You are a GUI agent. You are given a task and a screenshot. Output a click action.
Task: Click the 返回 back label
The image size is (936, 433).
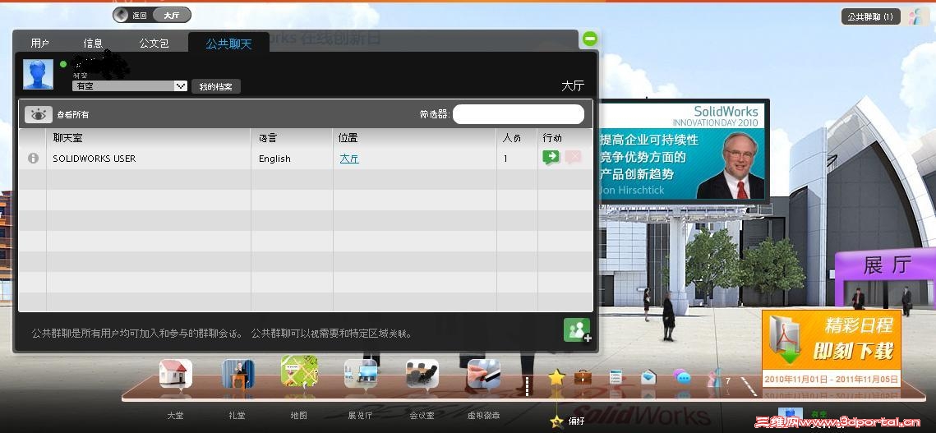140,16
